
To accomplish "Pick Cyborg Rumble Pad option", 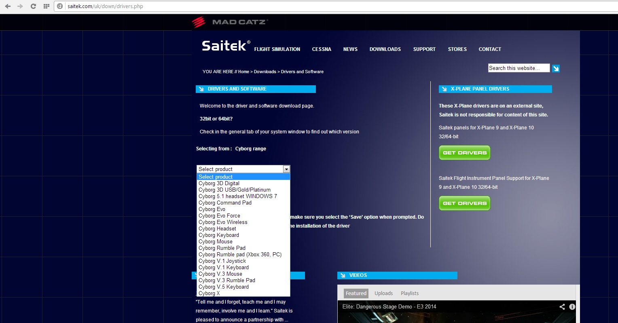I will 243,248.
